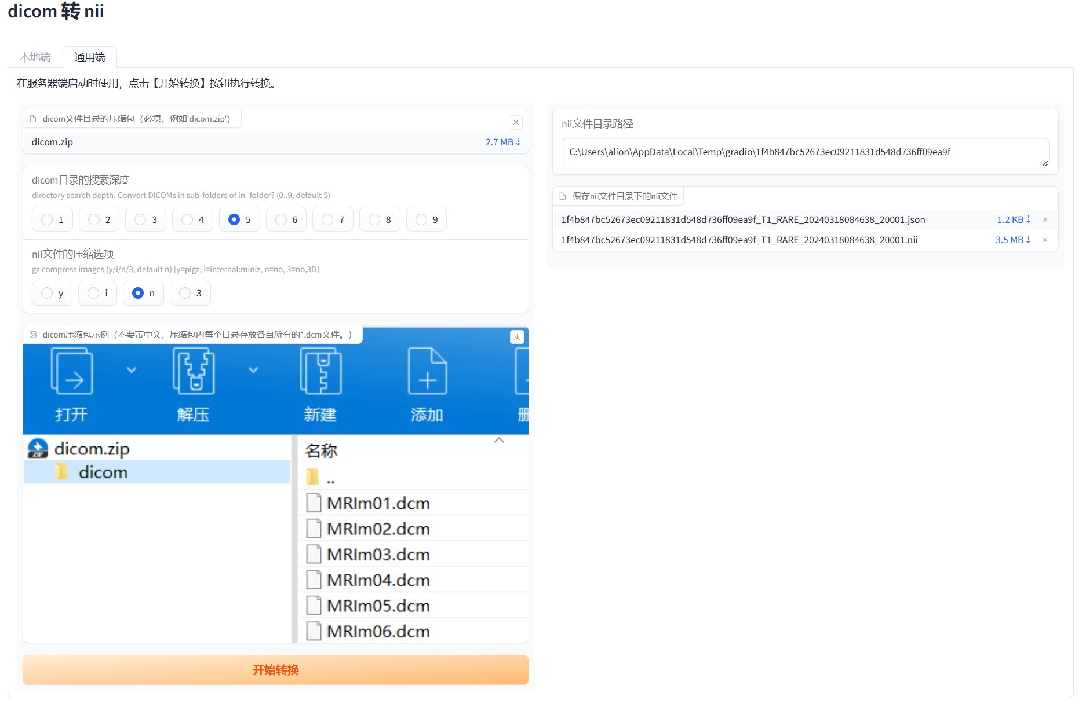Select the 通用端 tab
The width and height of the screenshot is (1082, 704).
90,57
